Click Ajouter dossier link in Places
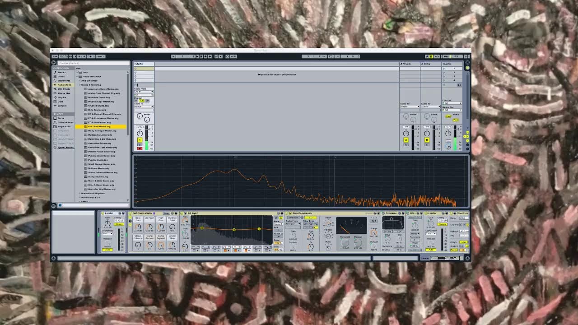 (65, 147)
